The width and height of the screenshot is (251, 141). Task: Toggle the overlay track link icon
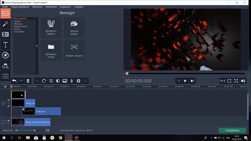click(9, 106)
